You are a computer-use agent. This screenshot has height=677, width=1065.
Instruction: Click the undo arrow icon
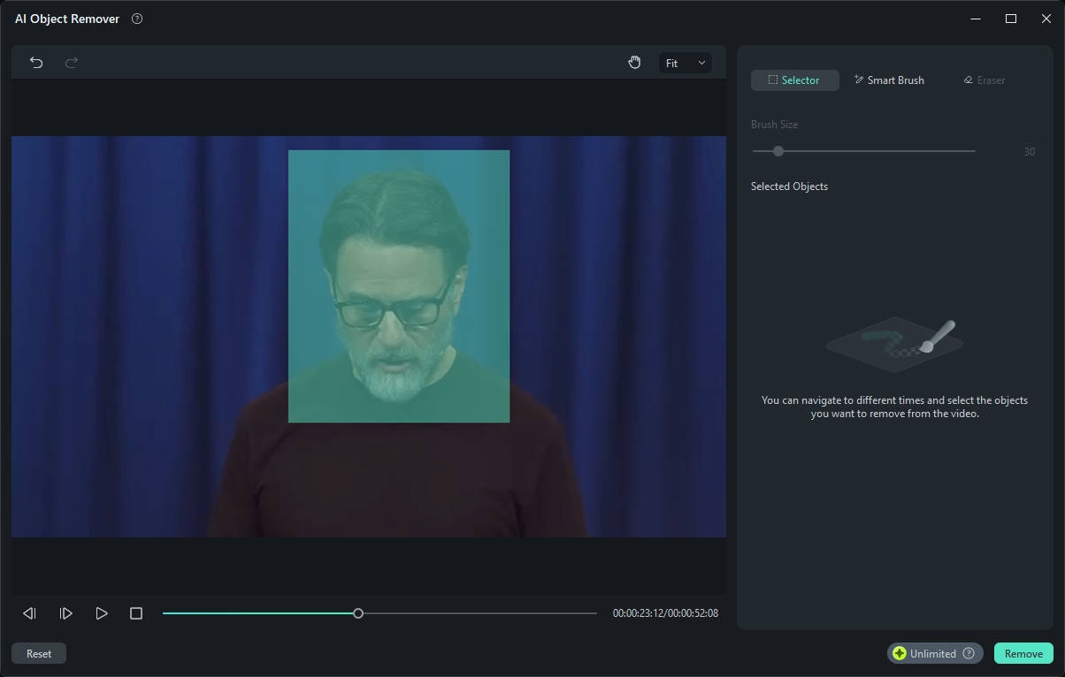coord(36,63)
